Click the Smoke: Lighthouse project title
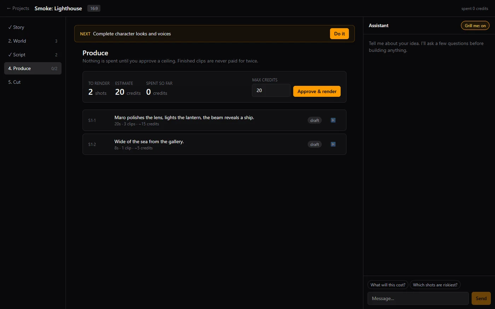The height and width of the screenshot is (309, 495). [x=58, y=8]
